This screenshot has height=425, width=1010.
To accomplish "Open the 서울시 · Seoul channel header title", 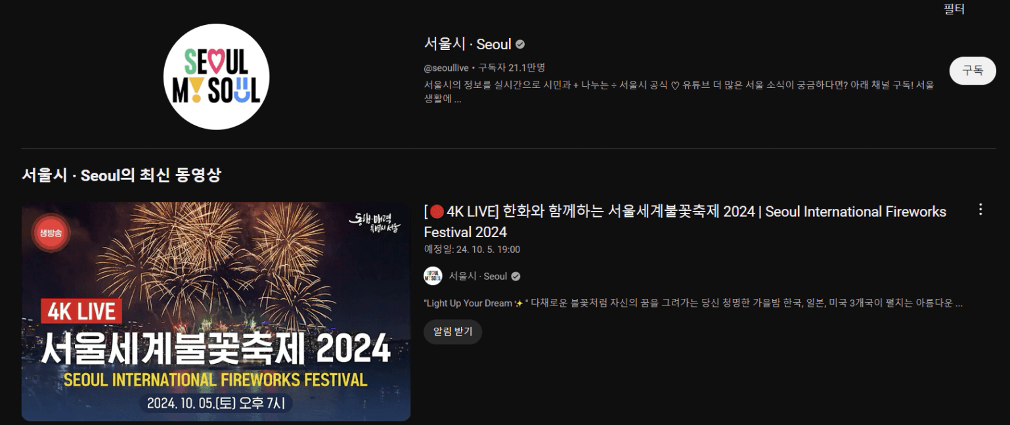I will tap(468, 44).
